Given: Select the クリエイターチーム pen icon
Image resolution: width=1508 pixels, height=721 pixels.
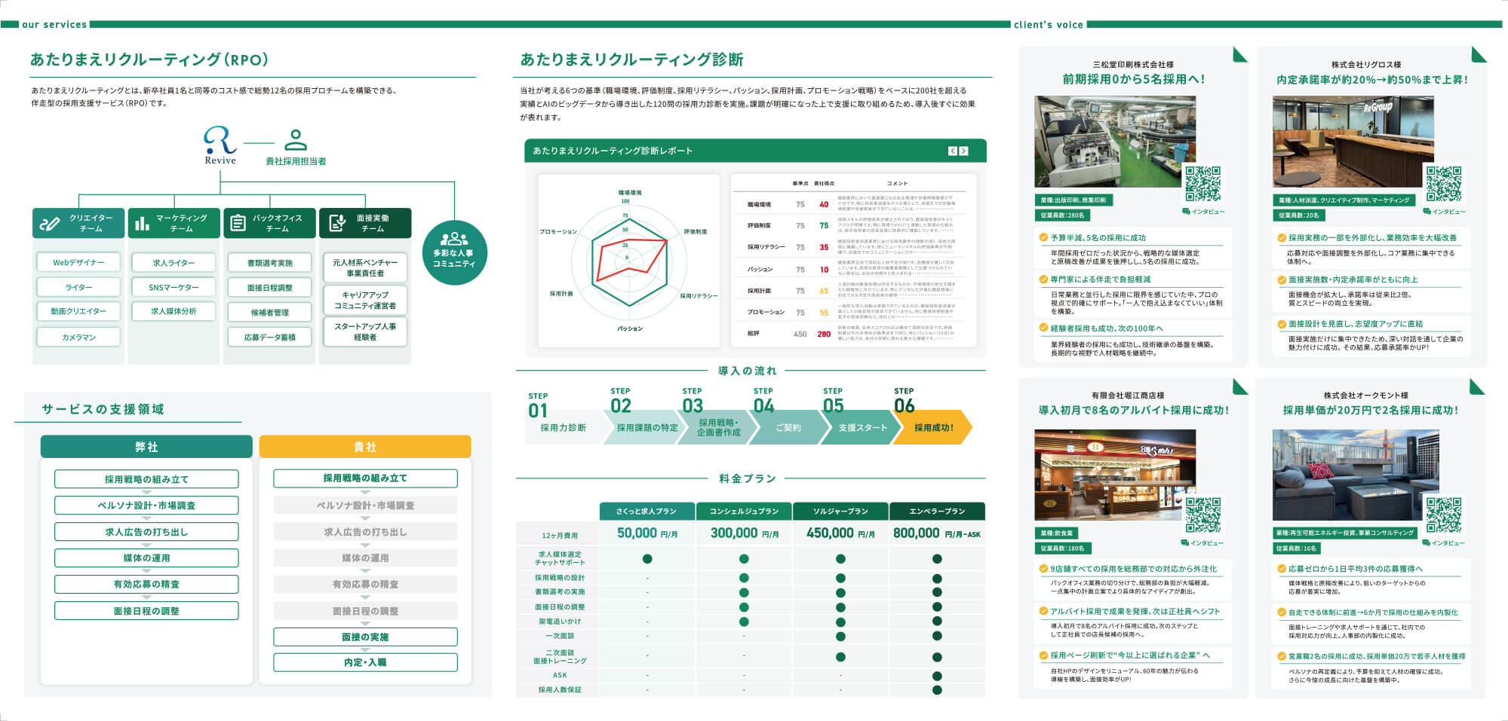Looking at the screenshot, I should click(50, 223).
